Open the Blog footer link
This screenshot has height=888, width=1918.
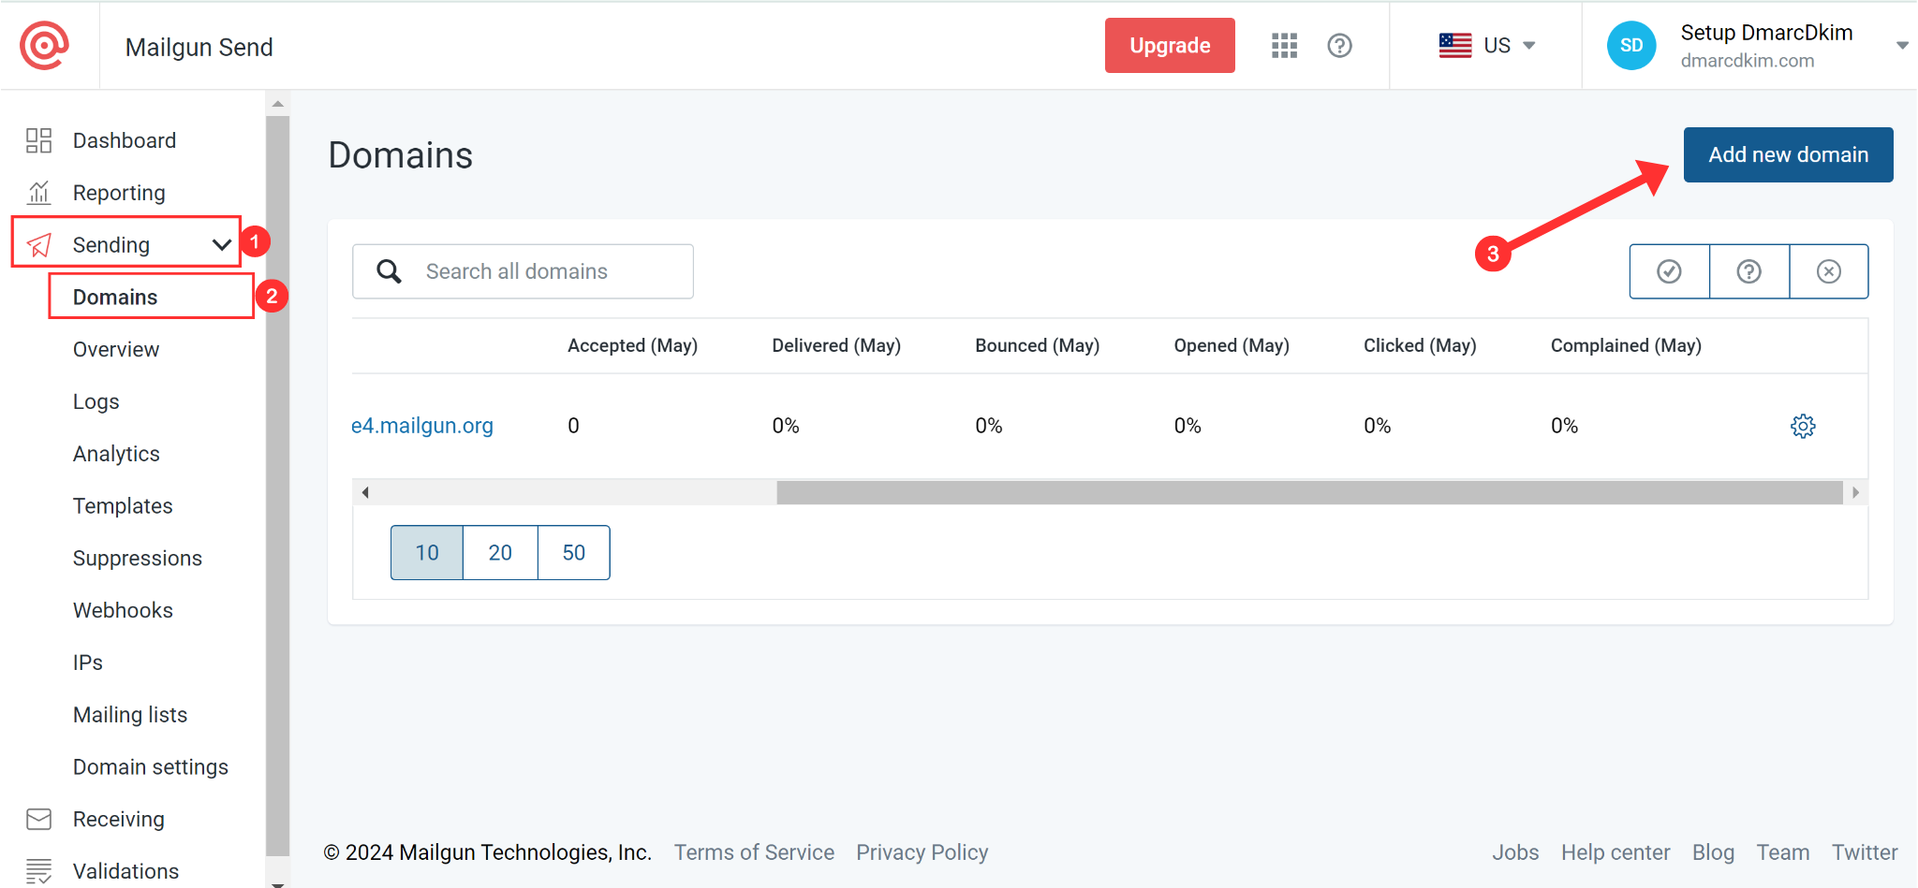(x=1713, y=852)
